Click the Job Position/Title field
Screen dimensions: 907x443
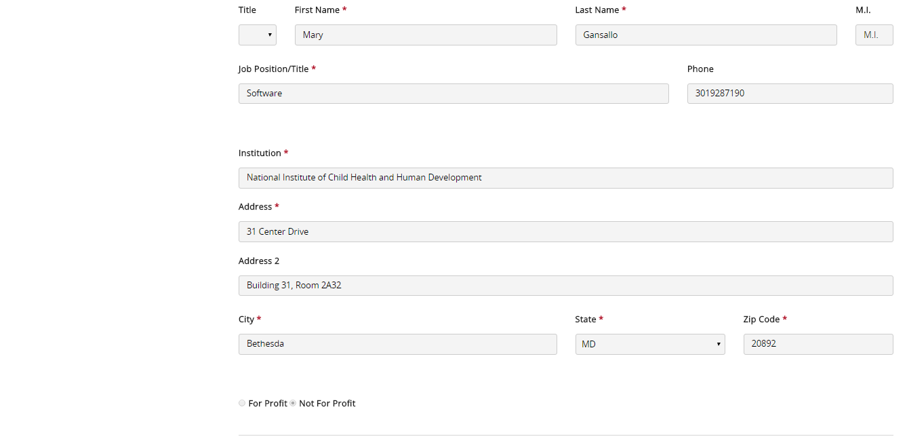point(453,94)
